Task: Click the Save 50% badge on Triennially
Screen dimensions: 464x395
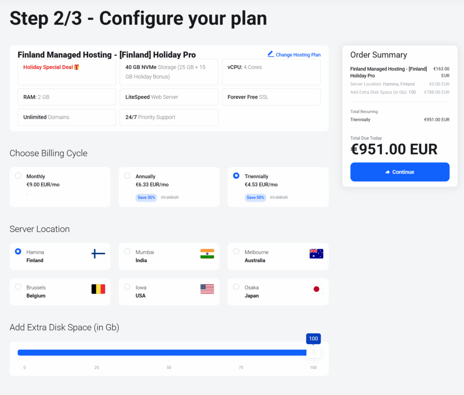Action: 255,197
